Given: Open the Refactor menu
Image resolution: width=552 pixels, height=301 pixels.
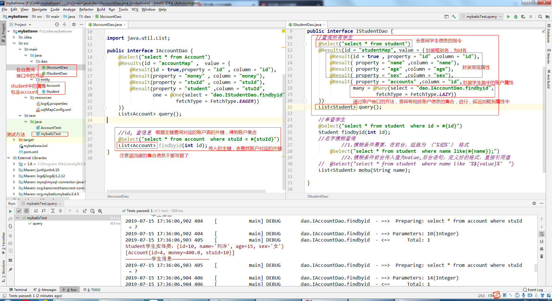Looking at the screenshot, I should (x=86, y=9).
